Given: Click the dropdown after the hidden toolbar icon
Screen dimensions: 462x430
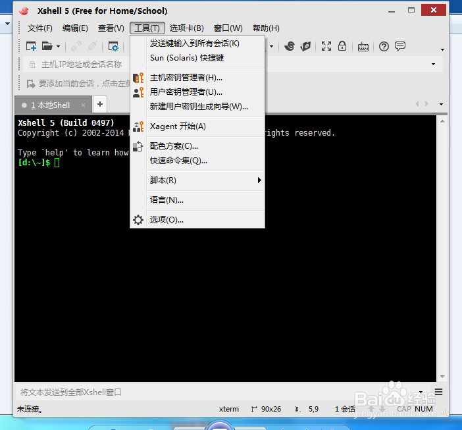Looking at the screenshot, I should 271,47.
